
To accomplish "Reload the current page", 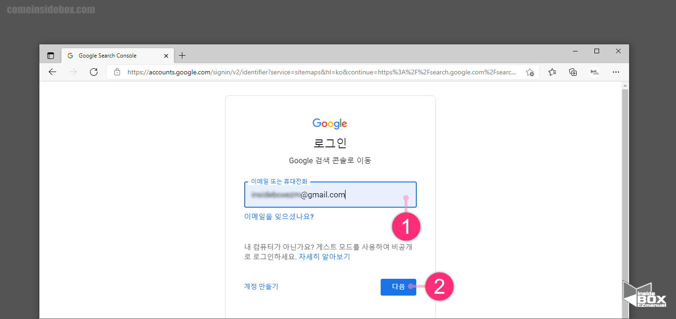I will click(94, 72).
